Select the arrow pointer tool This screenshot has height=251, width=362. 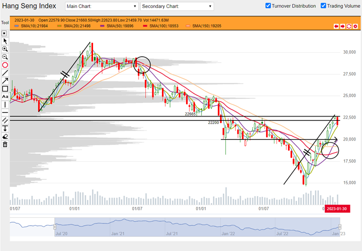[5, 41]
